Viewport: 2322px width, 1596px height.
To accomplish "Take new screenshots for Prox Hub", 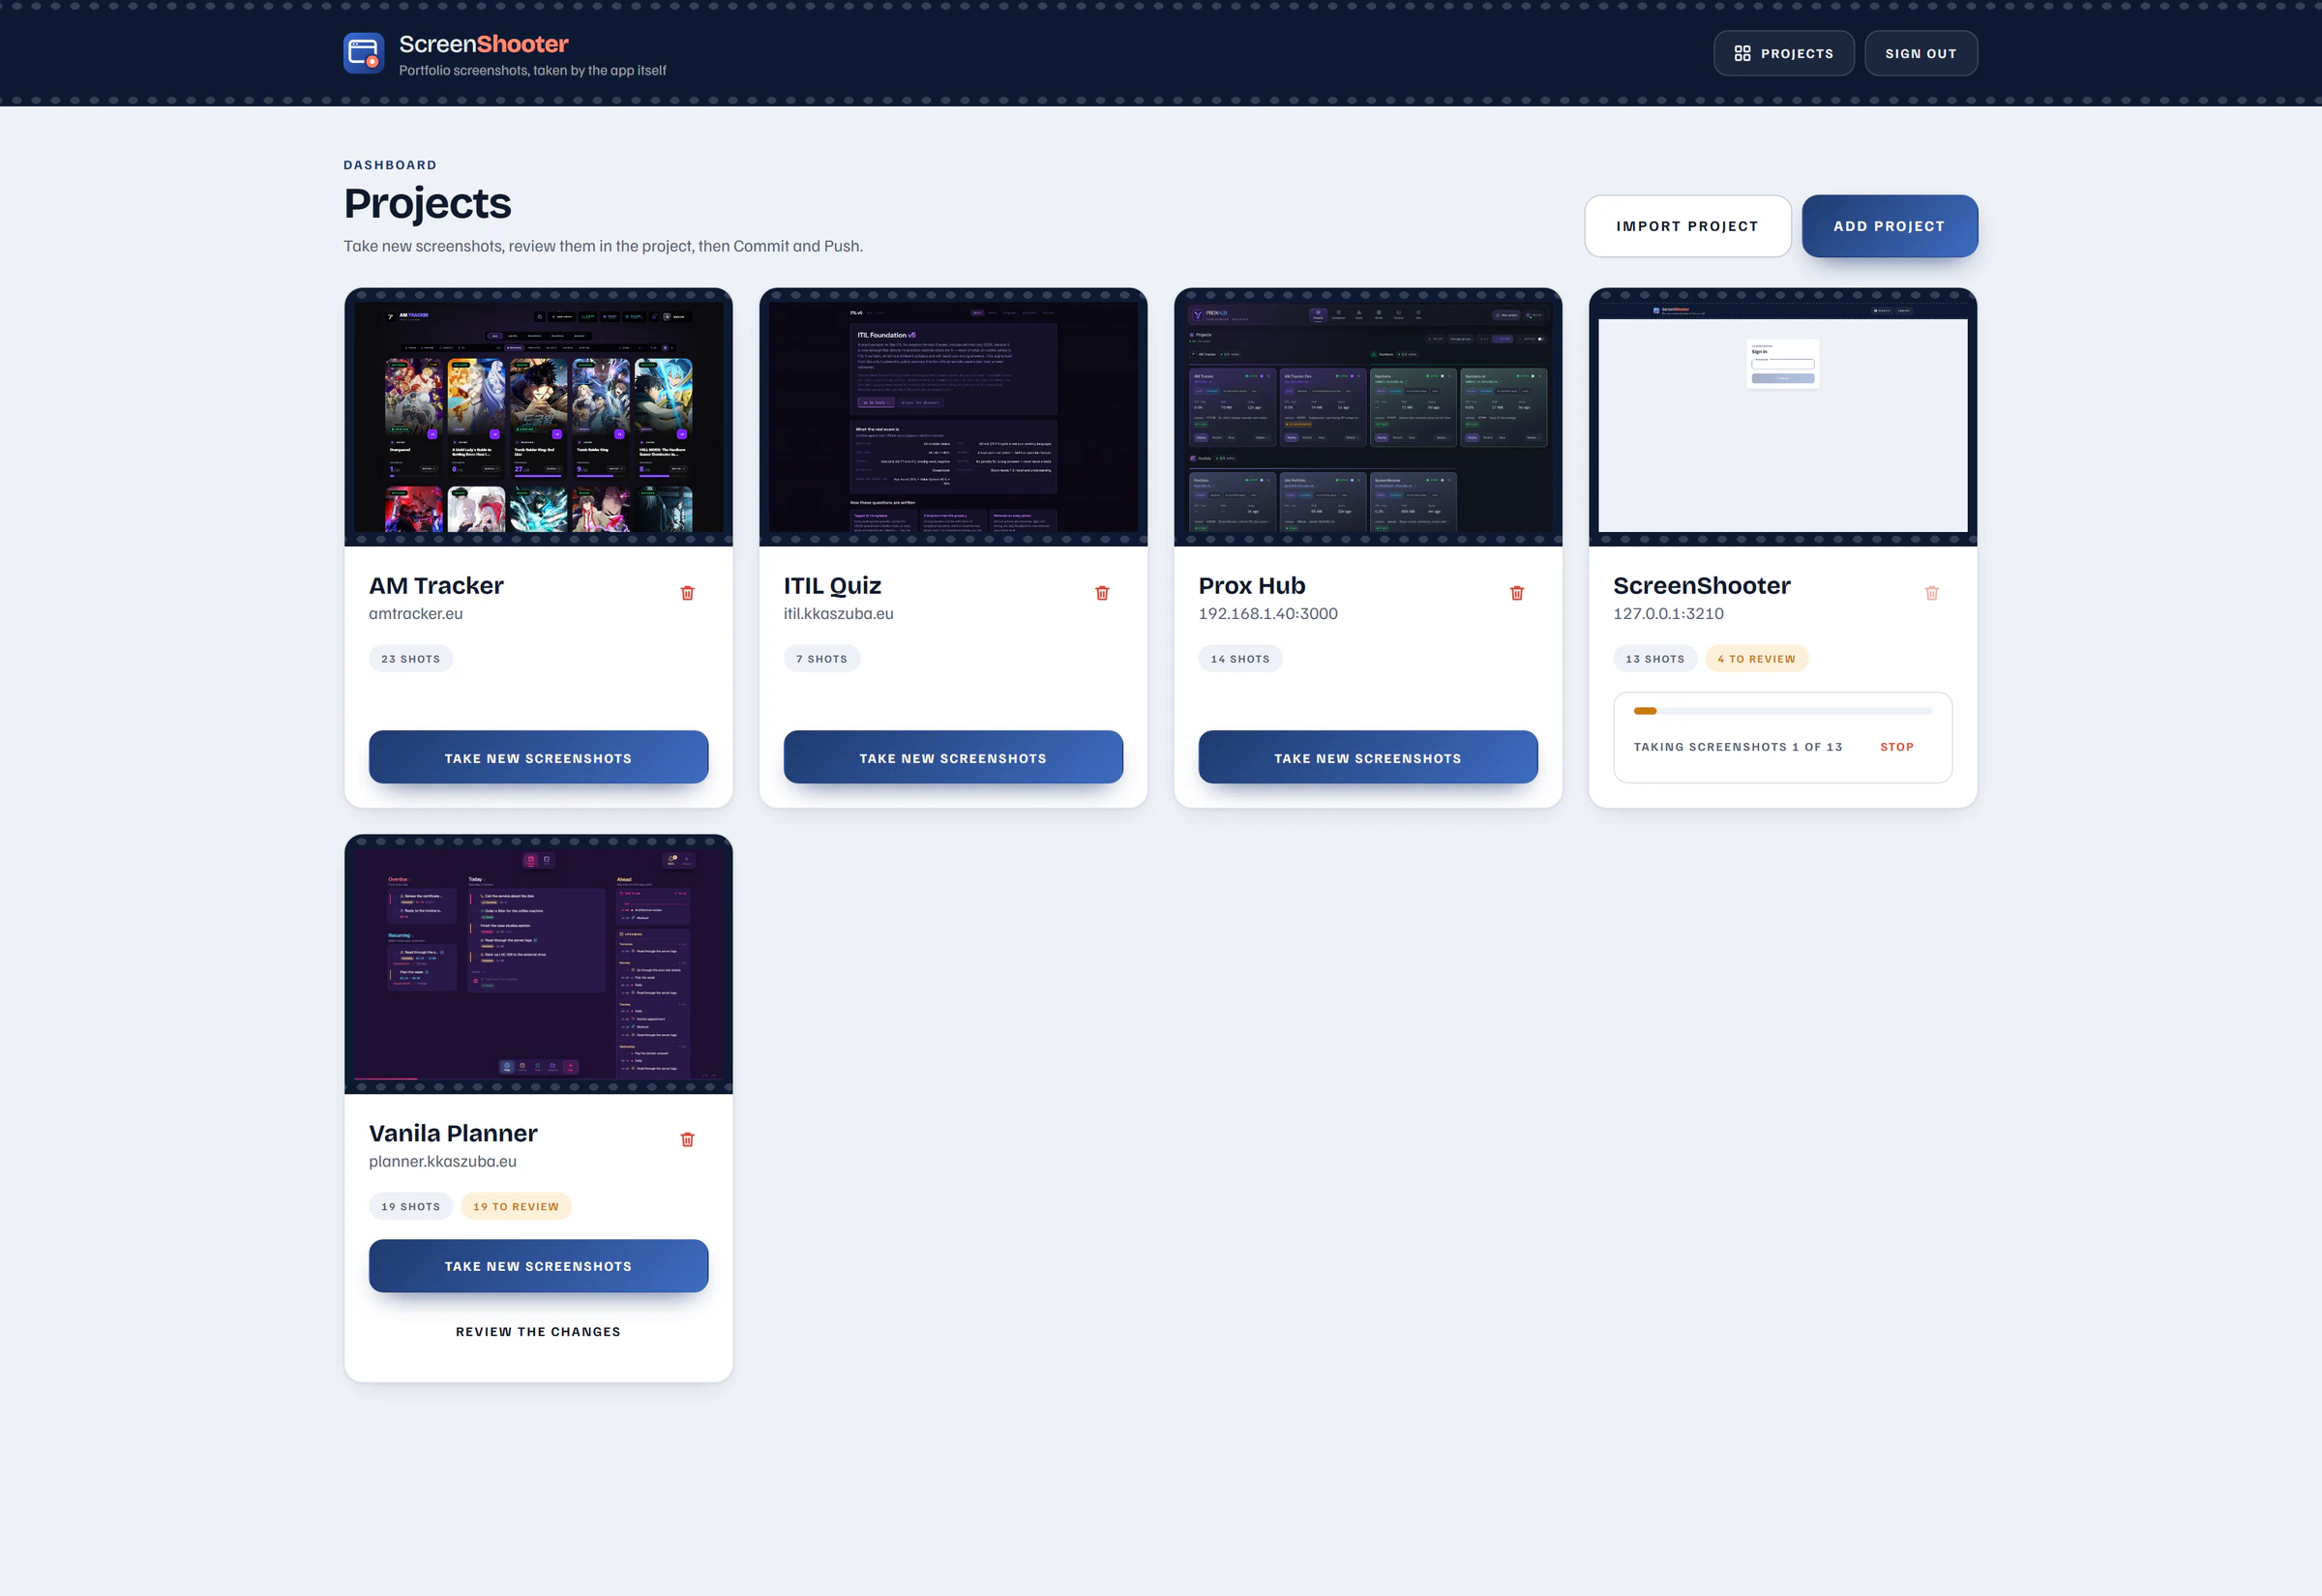I will pyautogui.click(x=1368, y=757).
